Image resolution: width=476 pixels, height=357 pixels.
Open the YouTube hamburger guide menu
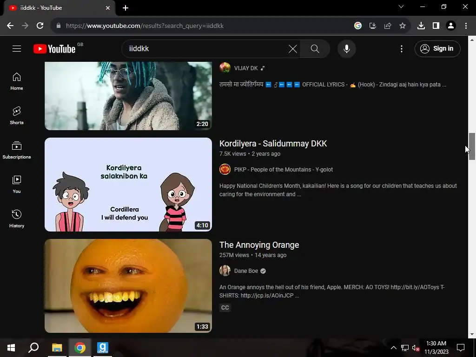[x=17, y=48]
